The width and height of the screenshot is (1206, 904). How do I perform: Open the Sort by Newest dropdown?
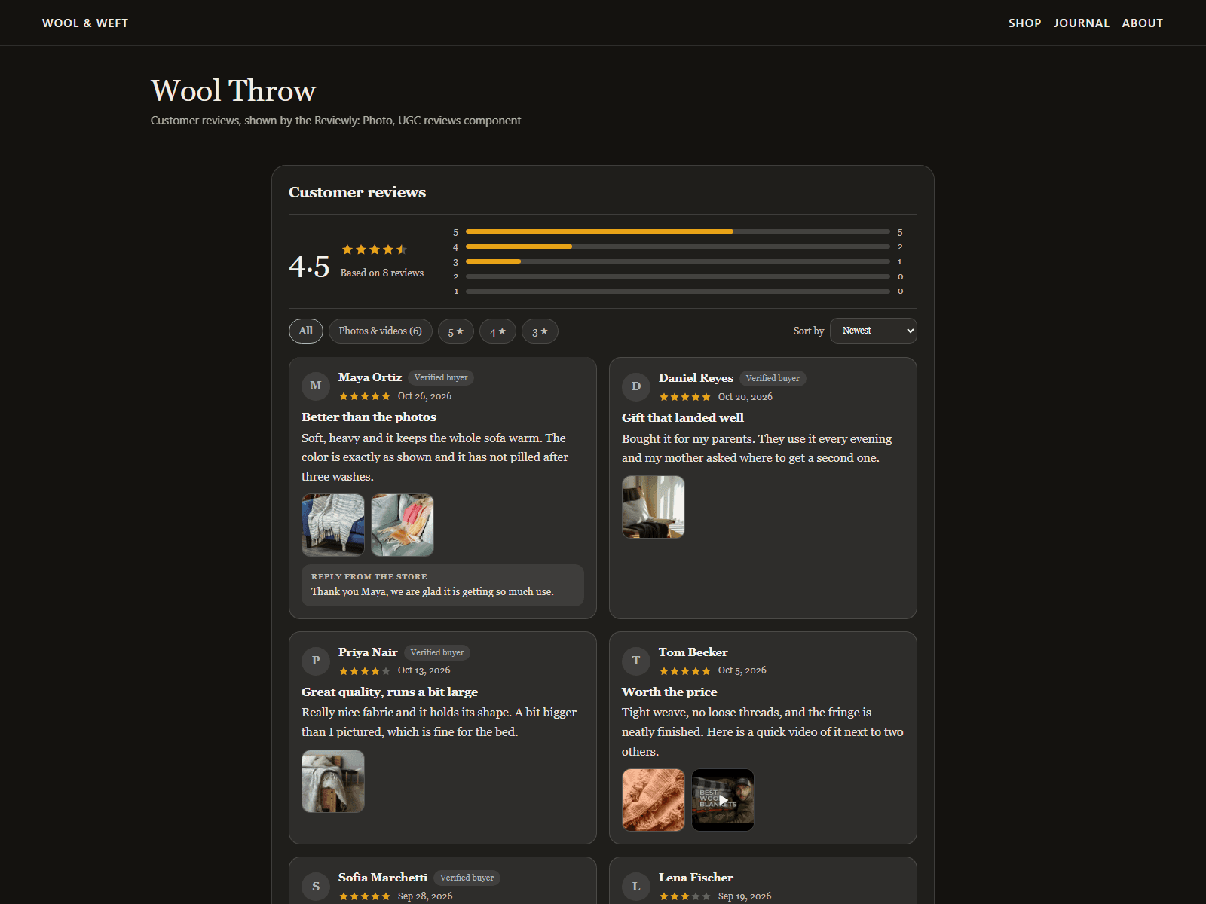[874, 331]
